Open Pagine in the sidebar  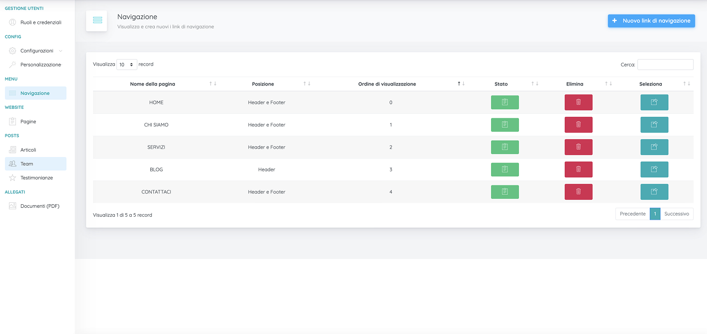tap(28, 121)
